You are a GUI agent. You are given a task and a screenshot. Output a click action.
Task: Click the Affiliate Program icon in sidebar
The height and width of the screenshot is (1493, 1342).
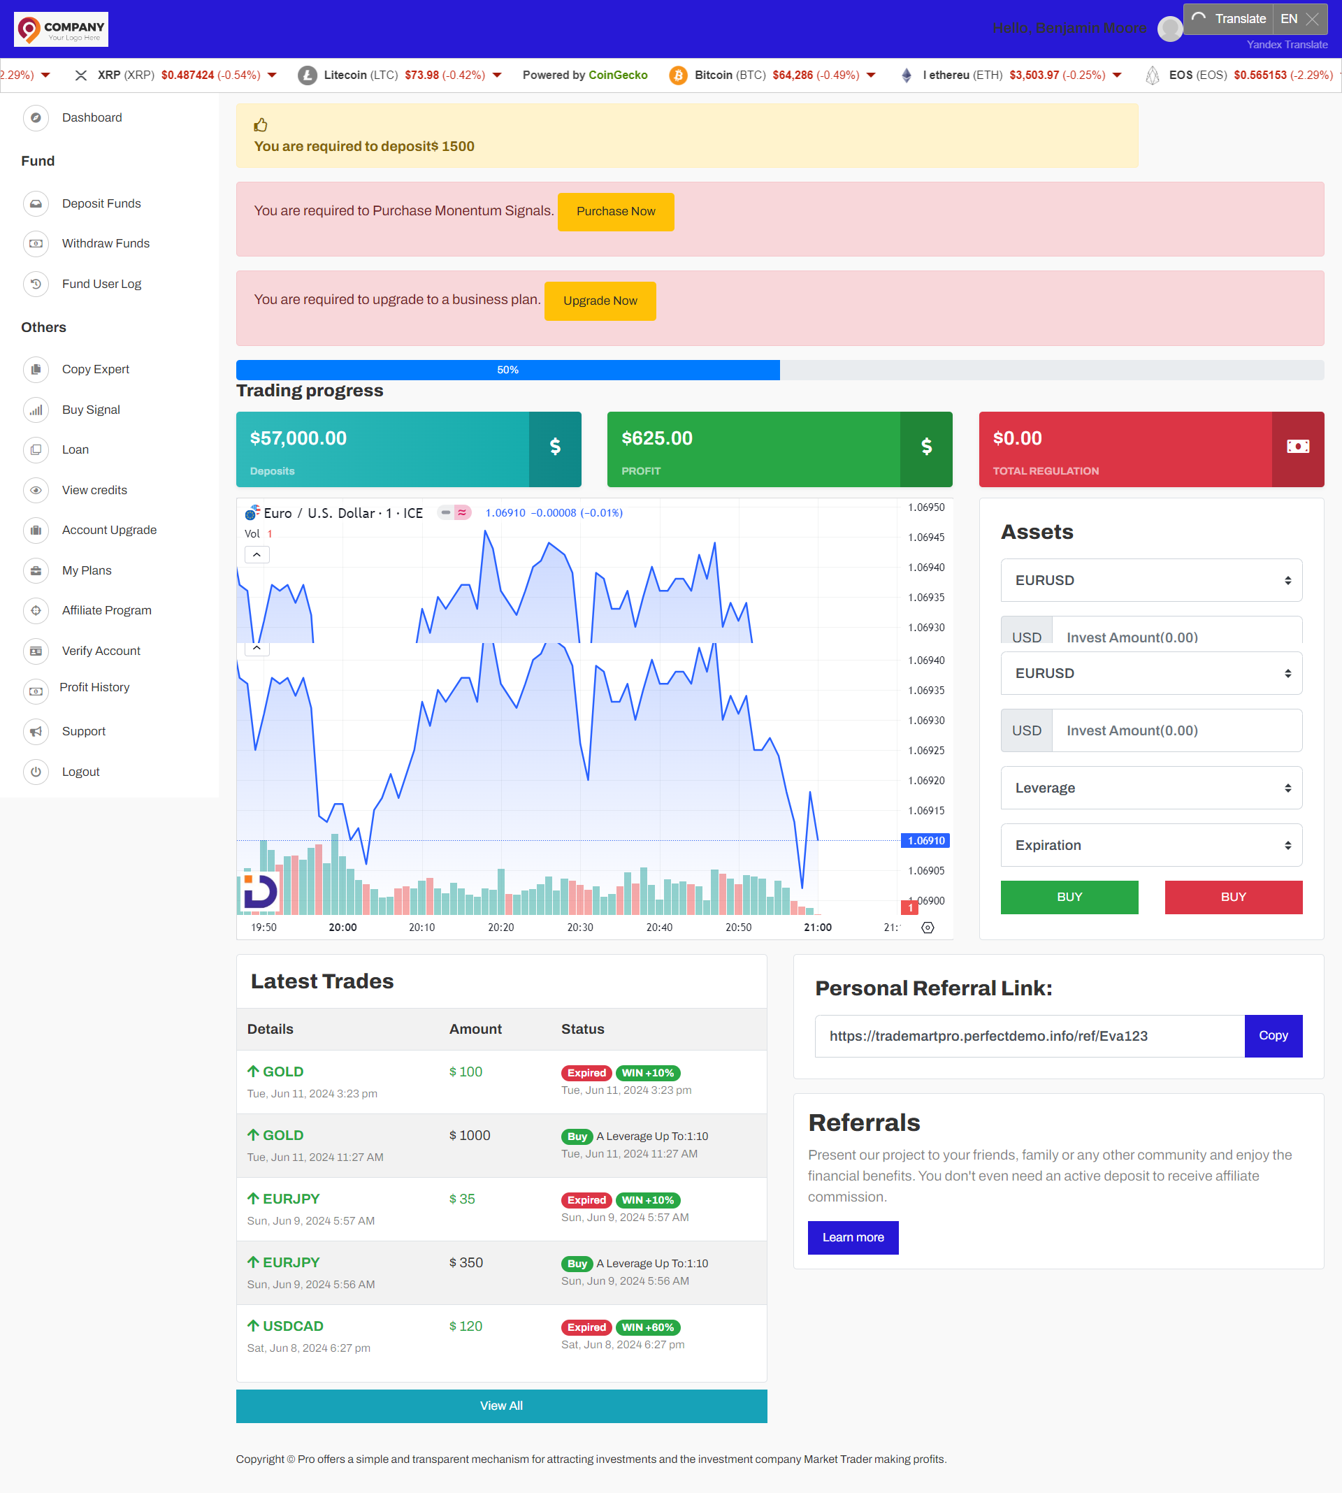35,610
